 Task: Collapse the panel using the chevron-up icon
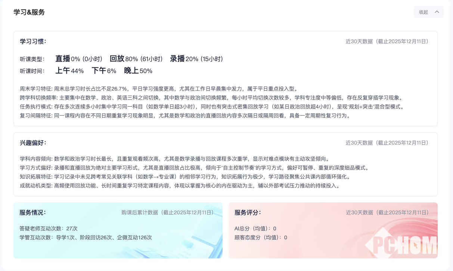click(x=437, y=12)
